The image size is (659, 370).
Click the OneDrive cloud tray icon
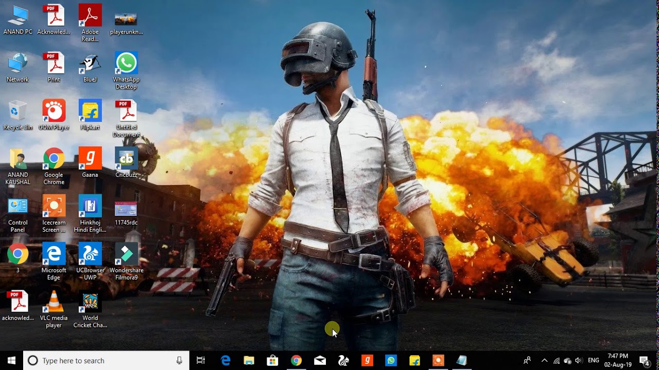(568, 361)
